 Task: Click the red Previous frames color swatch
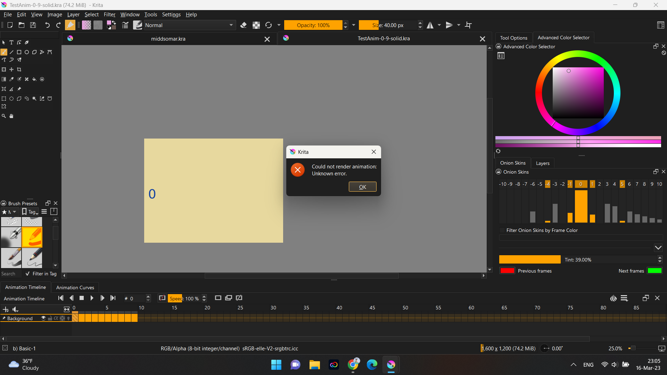pos(507,271)
